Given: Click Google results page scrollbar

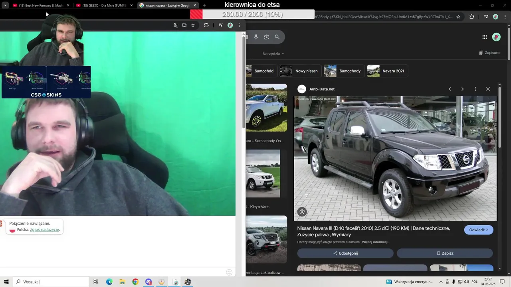Looking at the screenshot, I should 509,44.
